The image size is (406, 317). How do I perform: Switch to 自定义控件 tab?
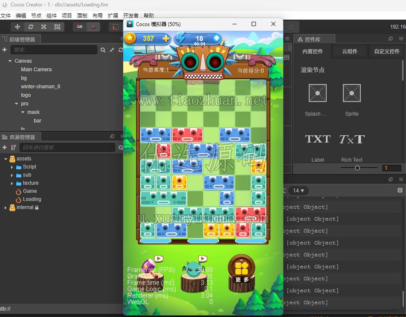(x=387, y=51)
